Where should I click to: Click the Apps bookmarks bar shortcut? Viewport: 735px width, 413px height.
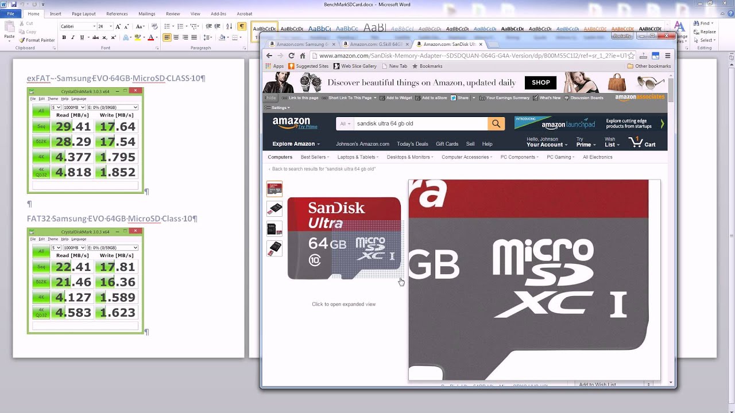point(274,66)
